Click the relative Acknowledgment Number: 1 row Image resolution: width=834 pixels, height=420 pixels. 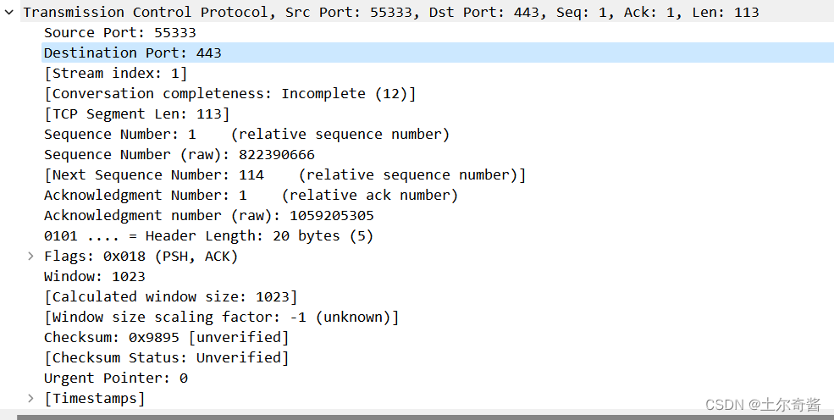[251, 195]
